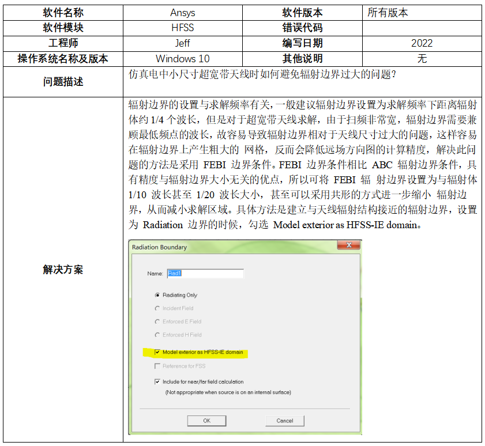Select the Windows 10 cell
Image resolution: width=485 pixels, height=446 pixels.
tap(182, 59)
